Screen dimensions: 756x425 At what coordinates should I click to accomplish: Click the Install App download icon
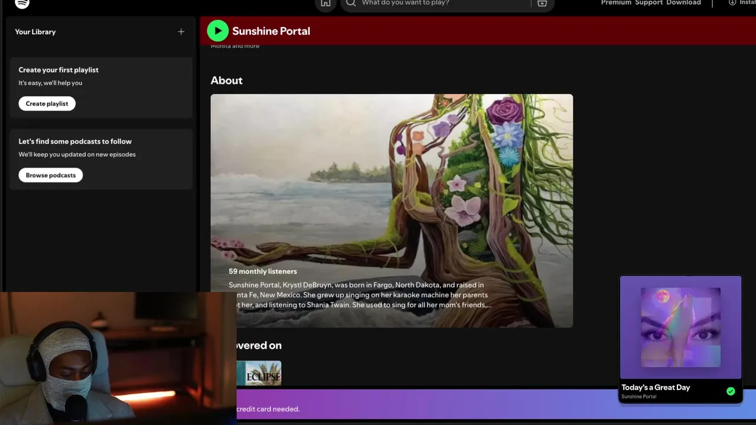[x=732, y=3]
